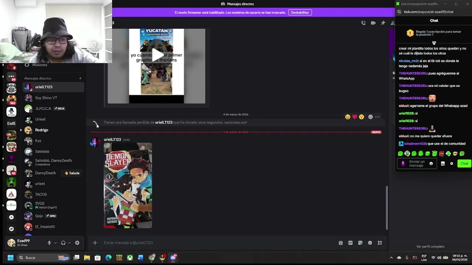This screenshot has height=265, width=472.
Task: Open Gojo direct message
Action: point(53,216)
